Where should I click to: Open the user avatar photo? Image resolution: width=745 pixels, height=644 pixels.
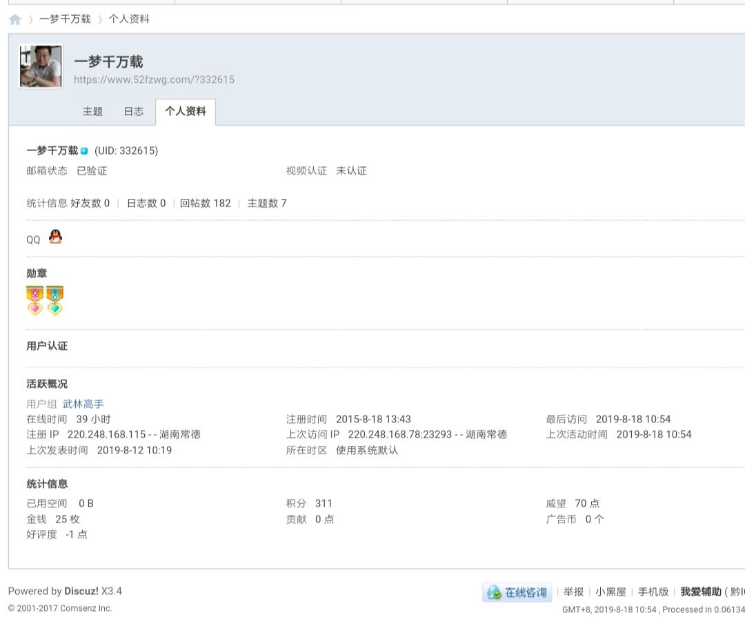tap(41, 66)
